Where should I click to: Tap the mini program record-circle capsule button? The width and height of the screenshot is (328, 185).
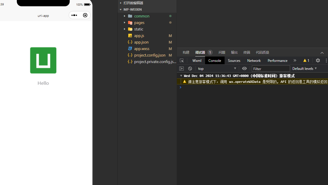pos(85,15)
